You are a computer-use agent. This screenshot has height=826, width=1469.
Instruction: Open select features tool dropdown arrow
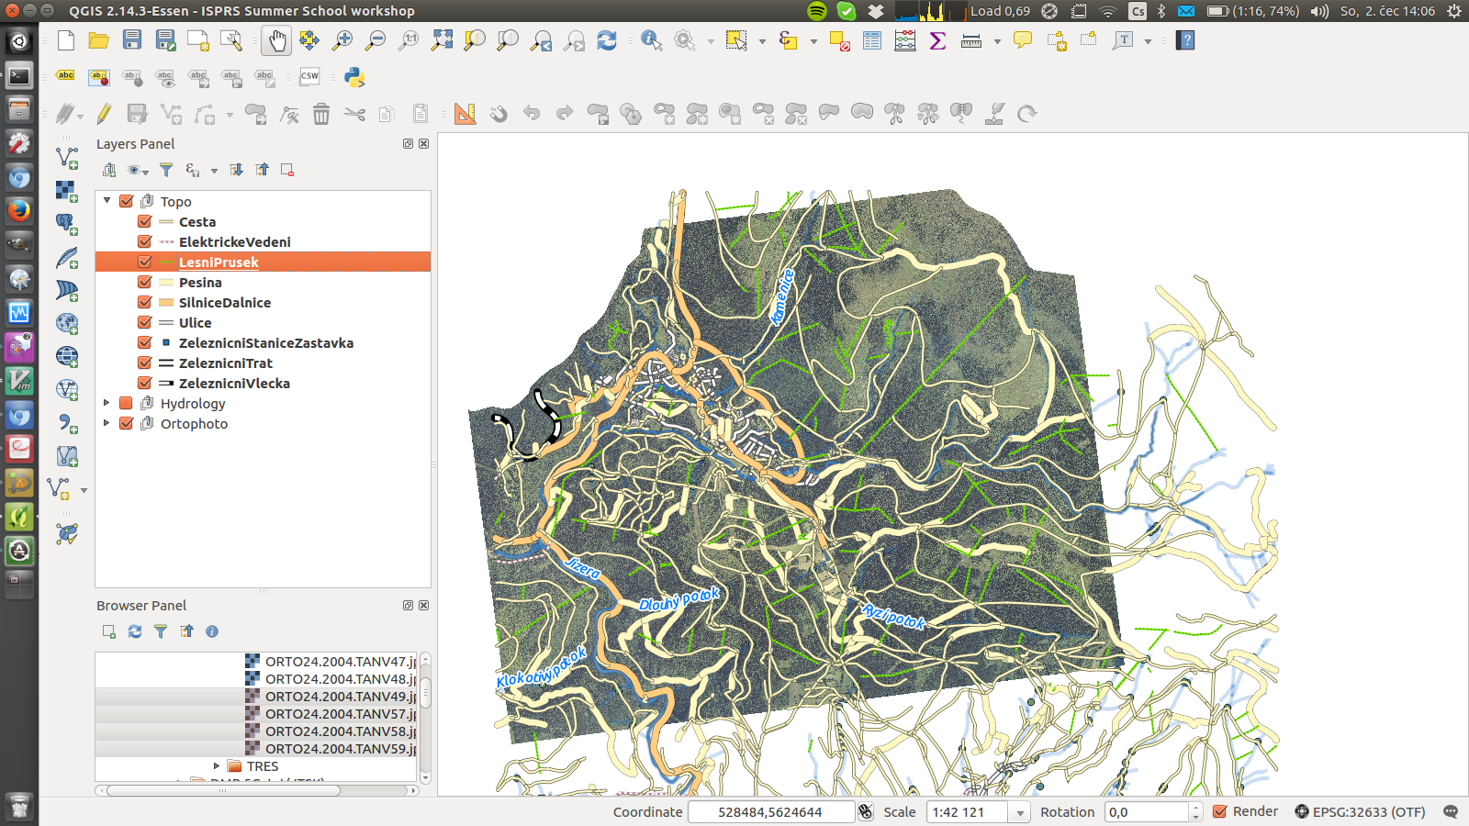tap(762, 41)
